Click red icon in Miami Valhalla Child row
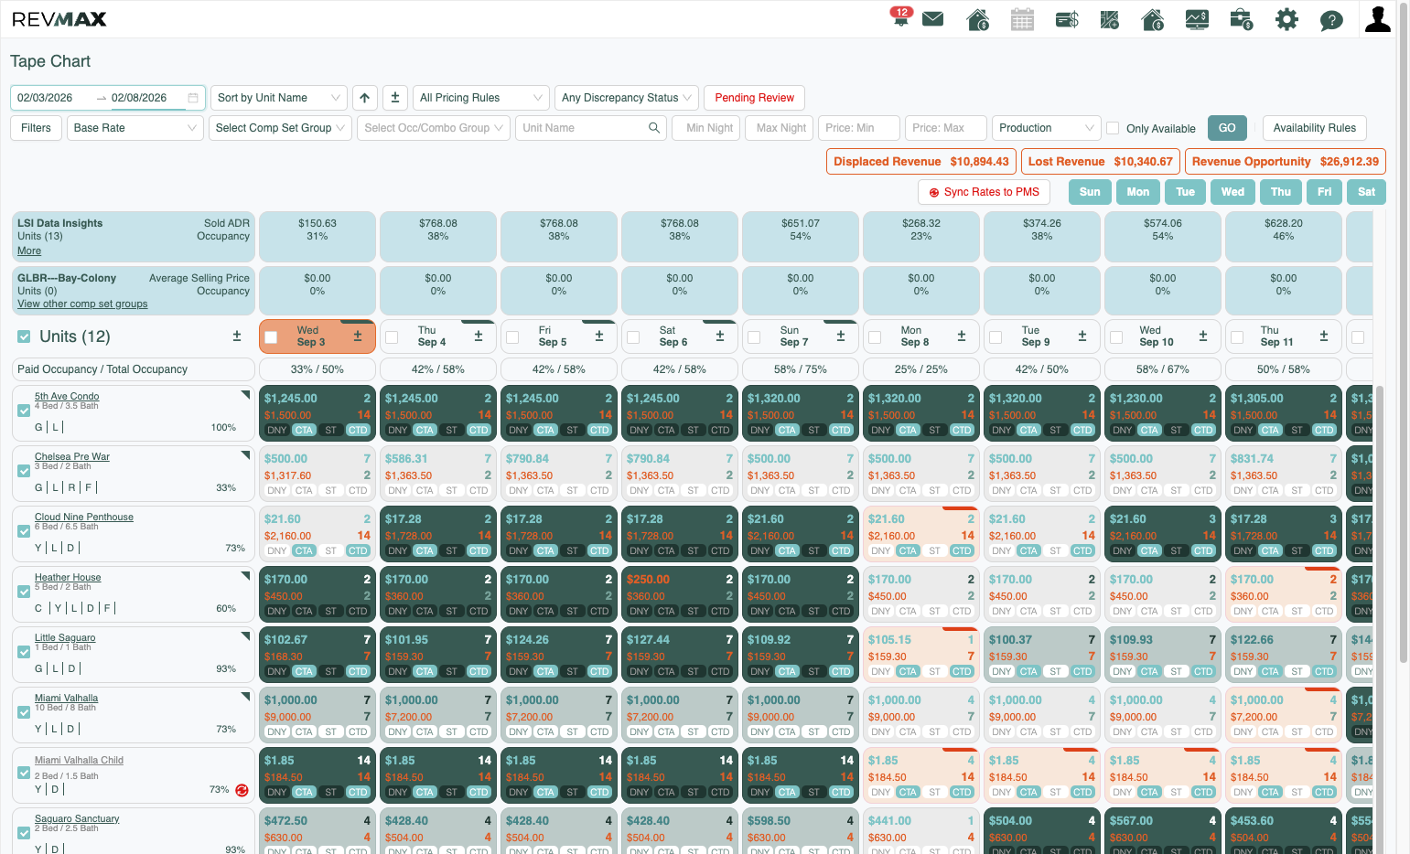Viewport: 1410px width, 854px height. 242,790
